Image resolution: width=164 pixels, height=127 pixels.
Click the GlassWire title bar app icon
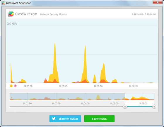pyautogui.click(x=3, y=3)
